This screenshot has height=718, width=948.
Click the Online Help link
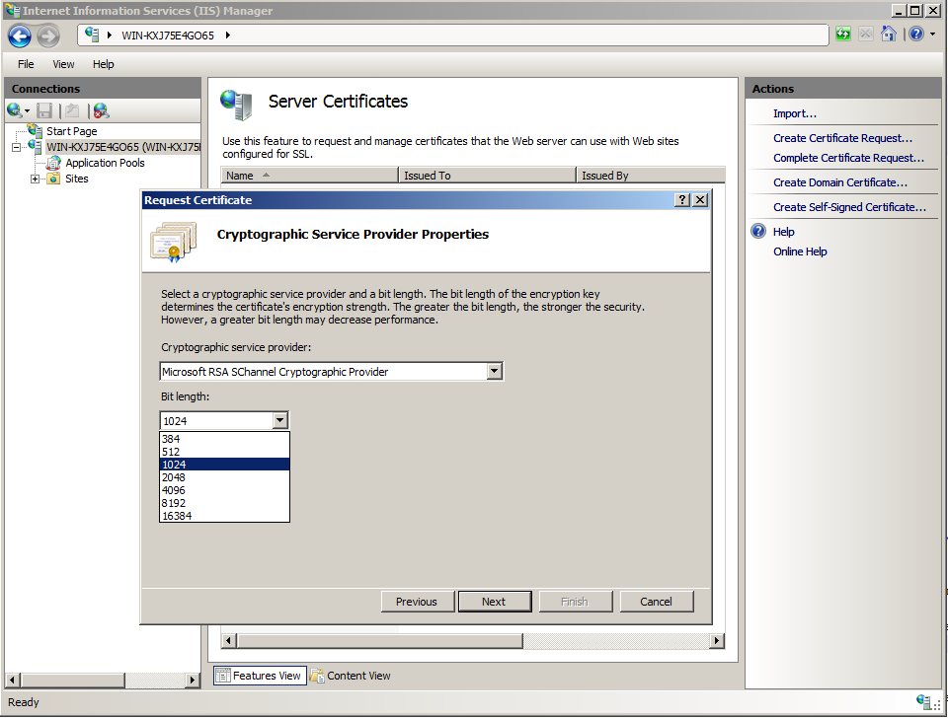[x=800, y=251]
